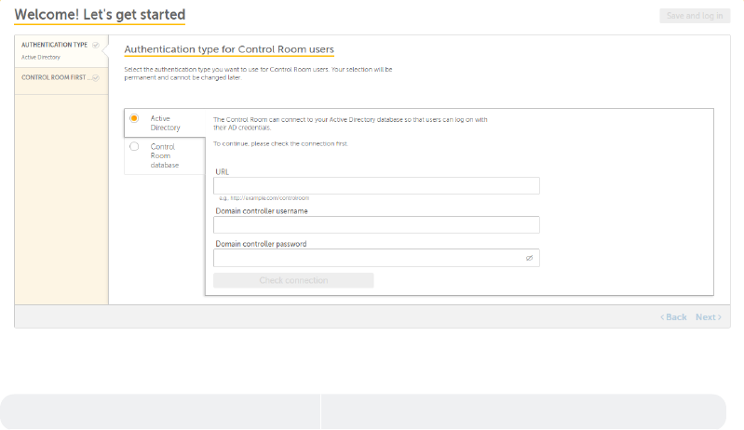Click checkmark icon beside Authentication Type

96,45
